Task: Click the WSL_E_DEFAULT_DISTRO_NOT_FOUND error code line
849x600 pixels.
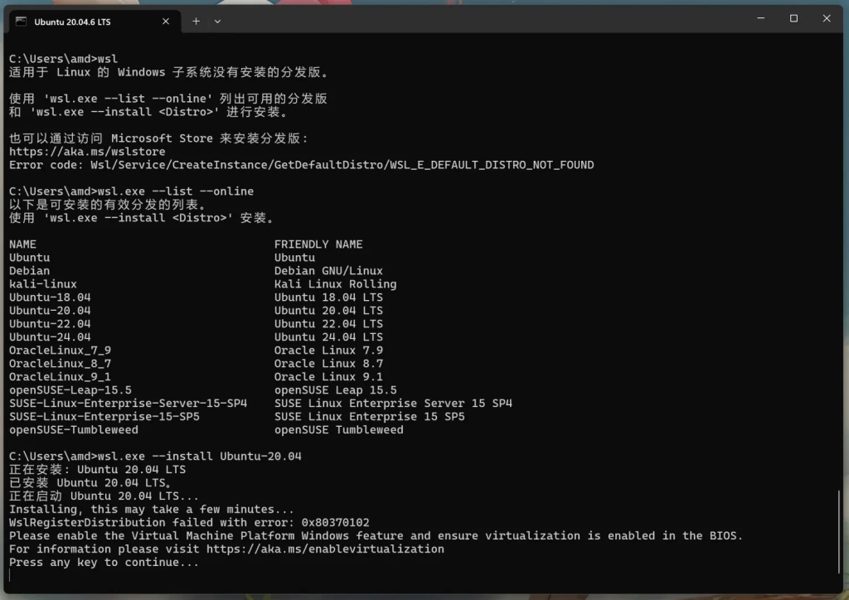Action: point(302,165)
